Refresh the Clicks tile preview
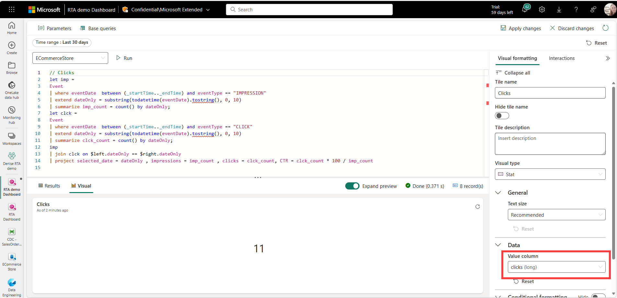617x298 pixels. click(x=477, y=207)
